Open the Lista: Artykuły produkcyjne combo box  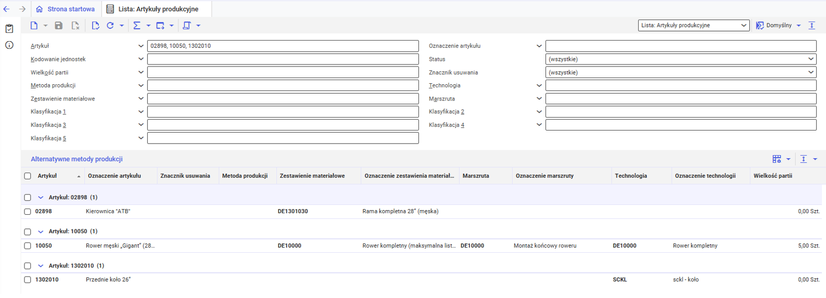[x=693, y=25]
